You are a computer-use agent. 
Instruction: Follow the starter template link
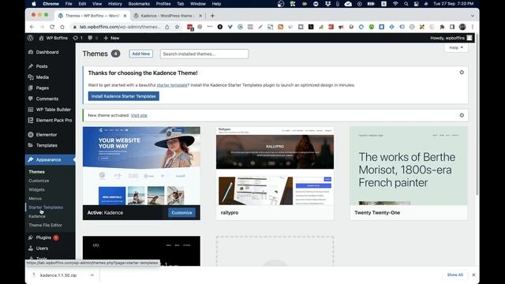pos(172,85)
